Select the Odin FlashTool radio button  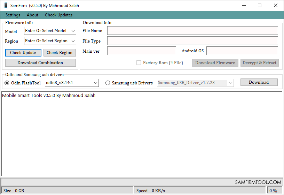pyautogui.click(x=7, y=83)
